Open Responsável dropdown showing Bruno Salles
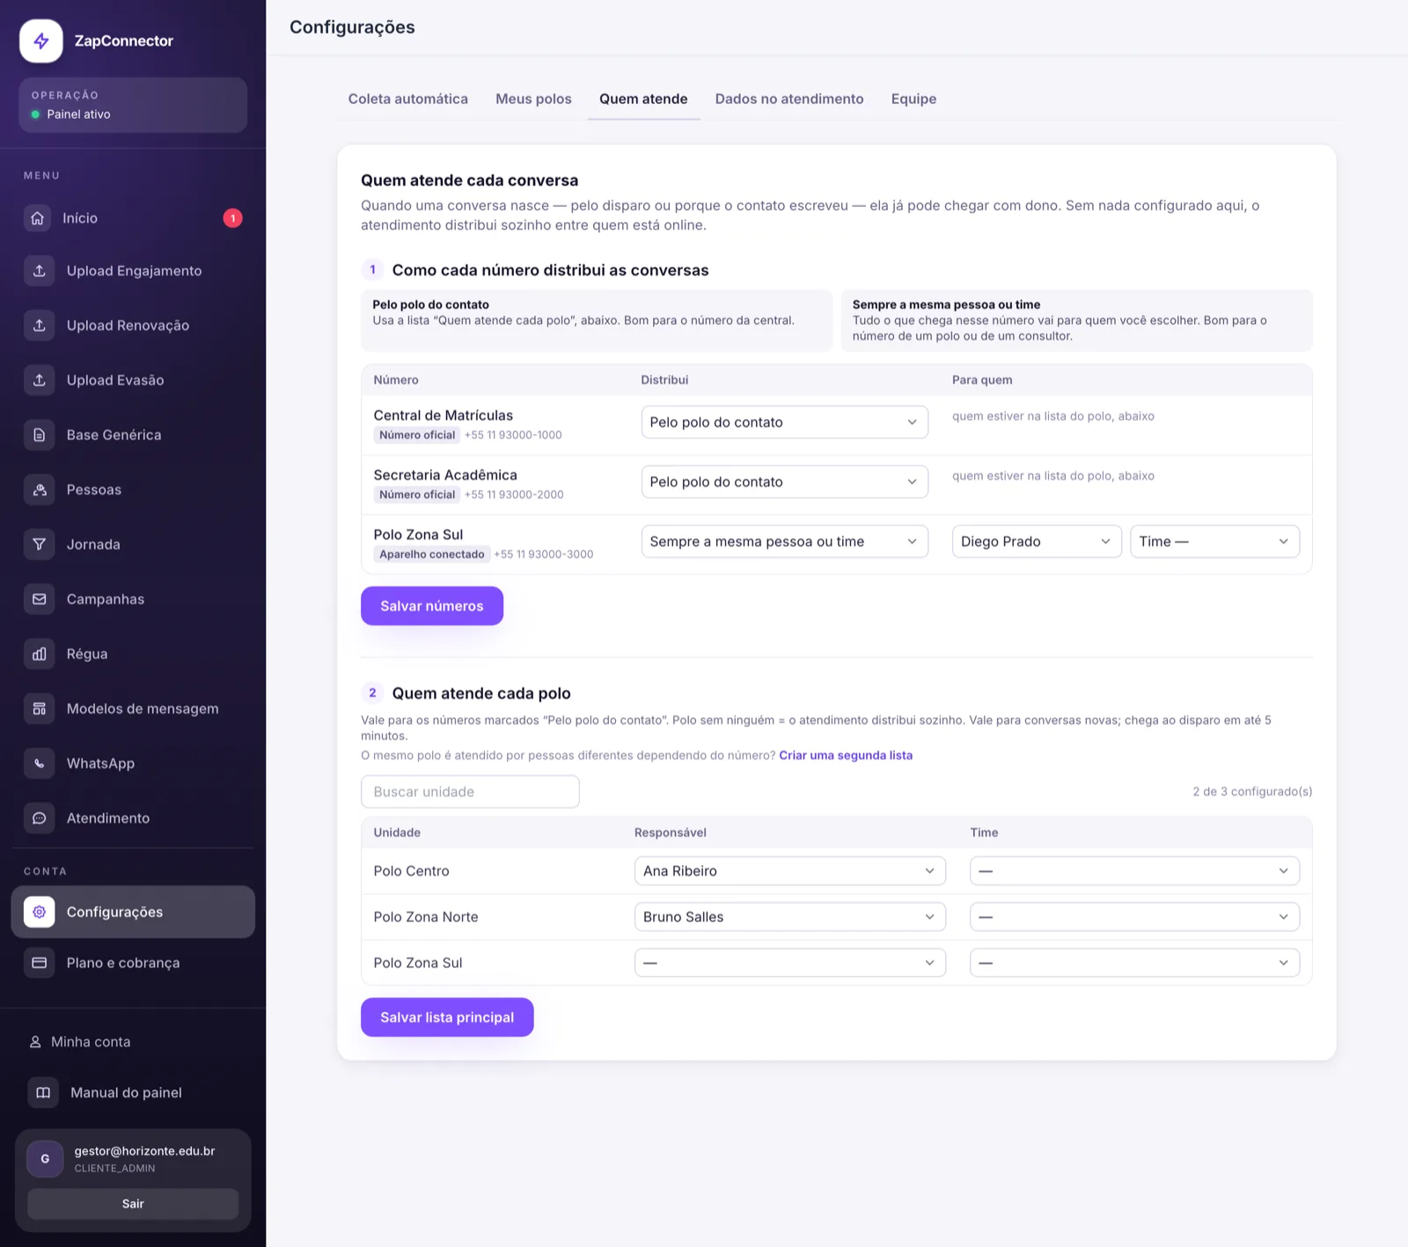This screenshot has width=1408, height=1247. point(789,917)
